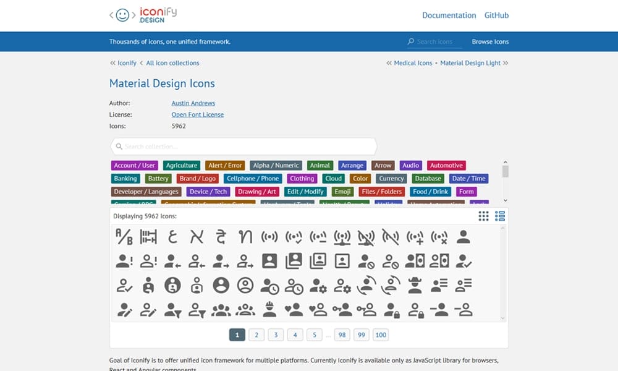
Task: Click the Iconify Design logo
Action: coord(143,15)
